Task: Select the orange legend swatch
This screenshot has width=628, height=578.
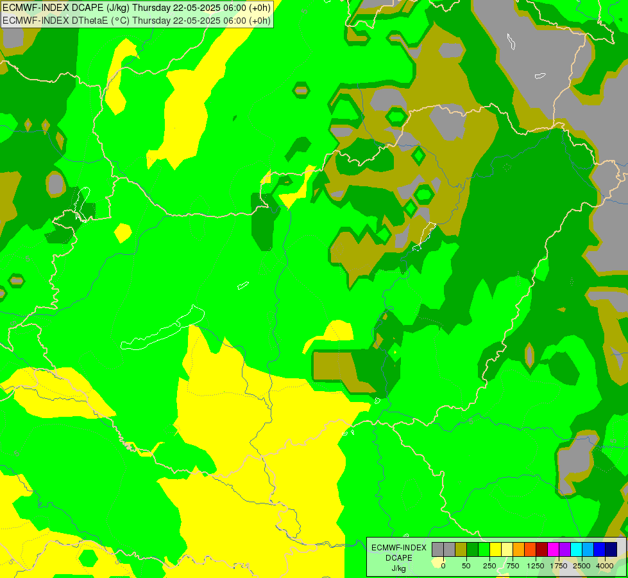Action: [x=519, y=550]
